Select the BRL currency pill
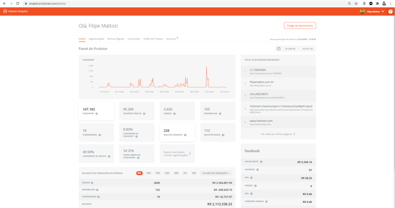Screen dimensions: 395x208 click(139, 173)
